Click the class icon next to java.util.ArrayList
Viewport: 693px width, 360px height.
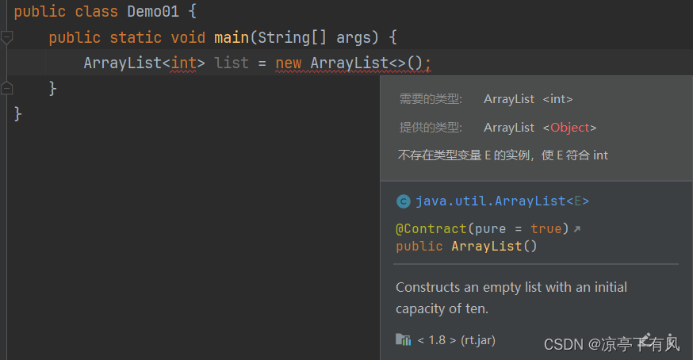click(x=403, y=201)
